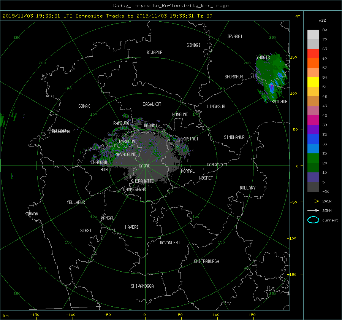
Task: Click the YELLAPUR city label
Action: pyautogui.click(x=76, y=202)
